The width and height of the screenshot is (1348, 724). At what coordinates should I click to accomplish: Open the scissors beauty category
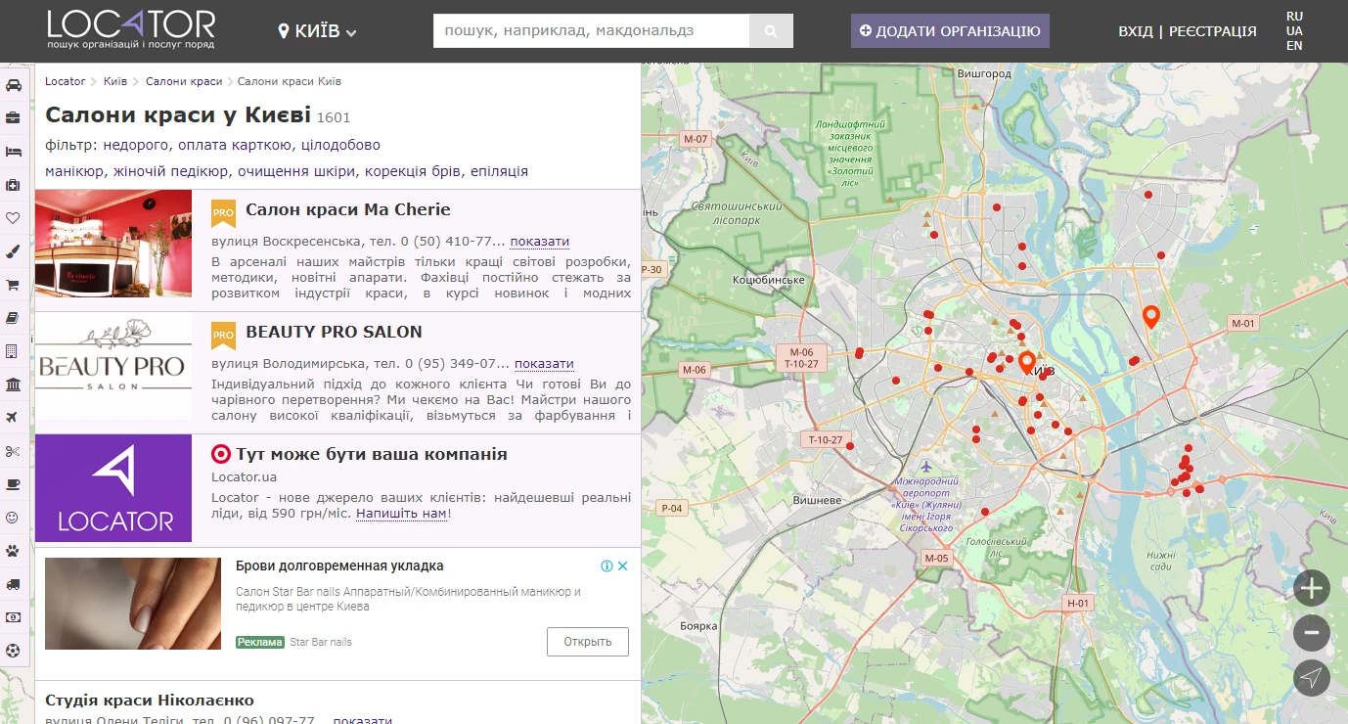[13, 451]
